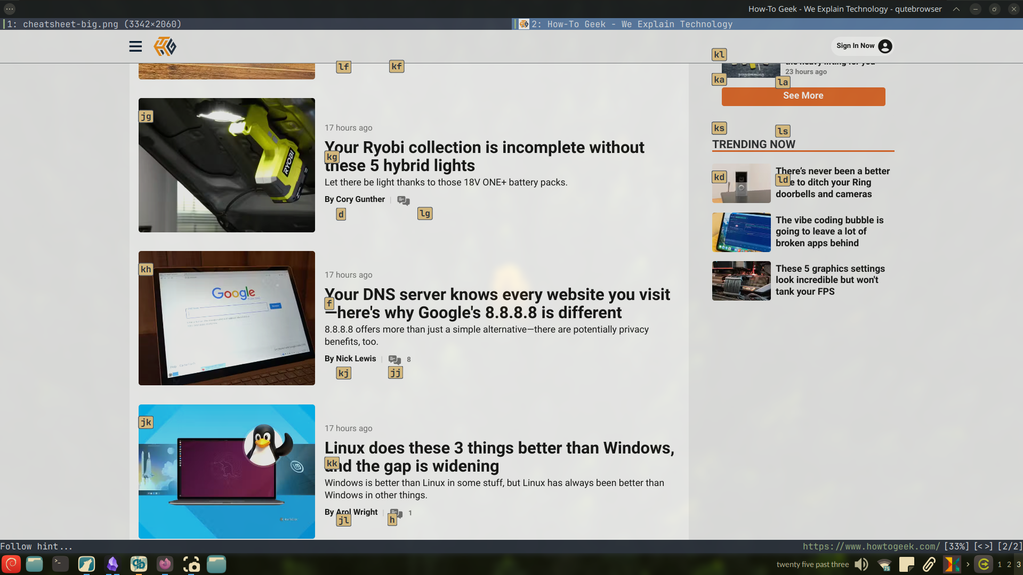
Task: Open the first file manager folder icon in the taskbar
Action: [x=35, y=564]
